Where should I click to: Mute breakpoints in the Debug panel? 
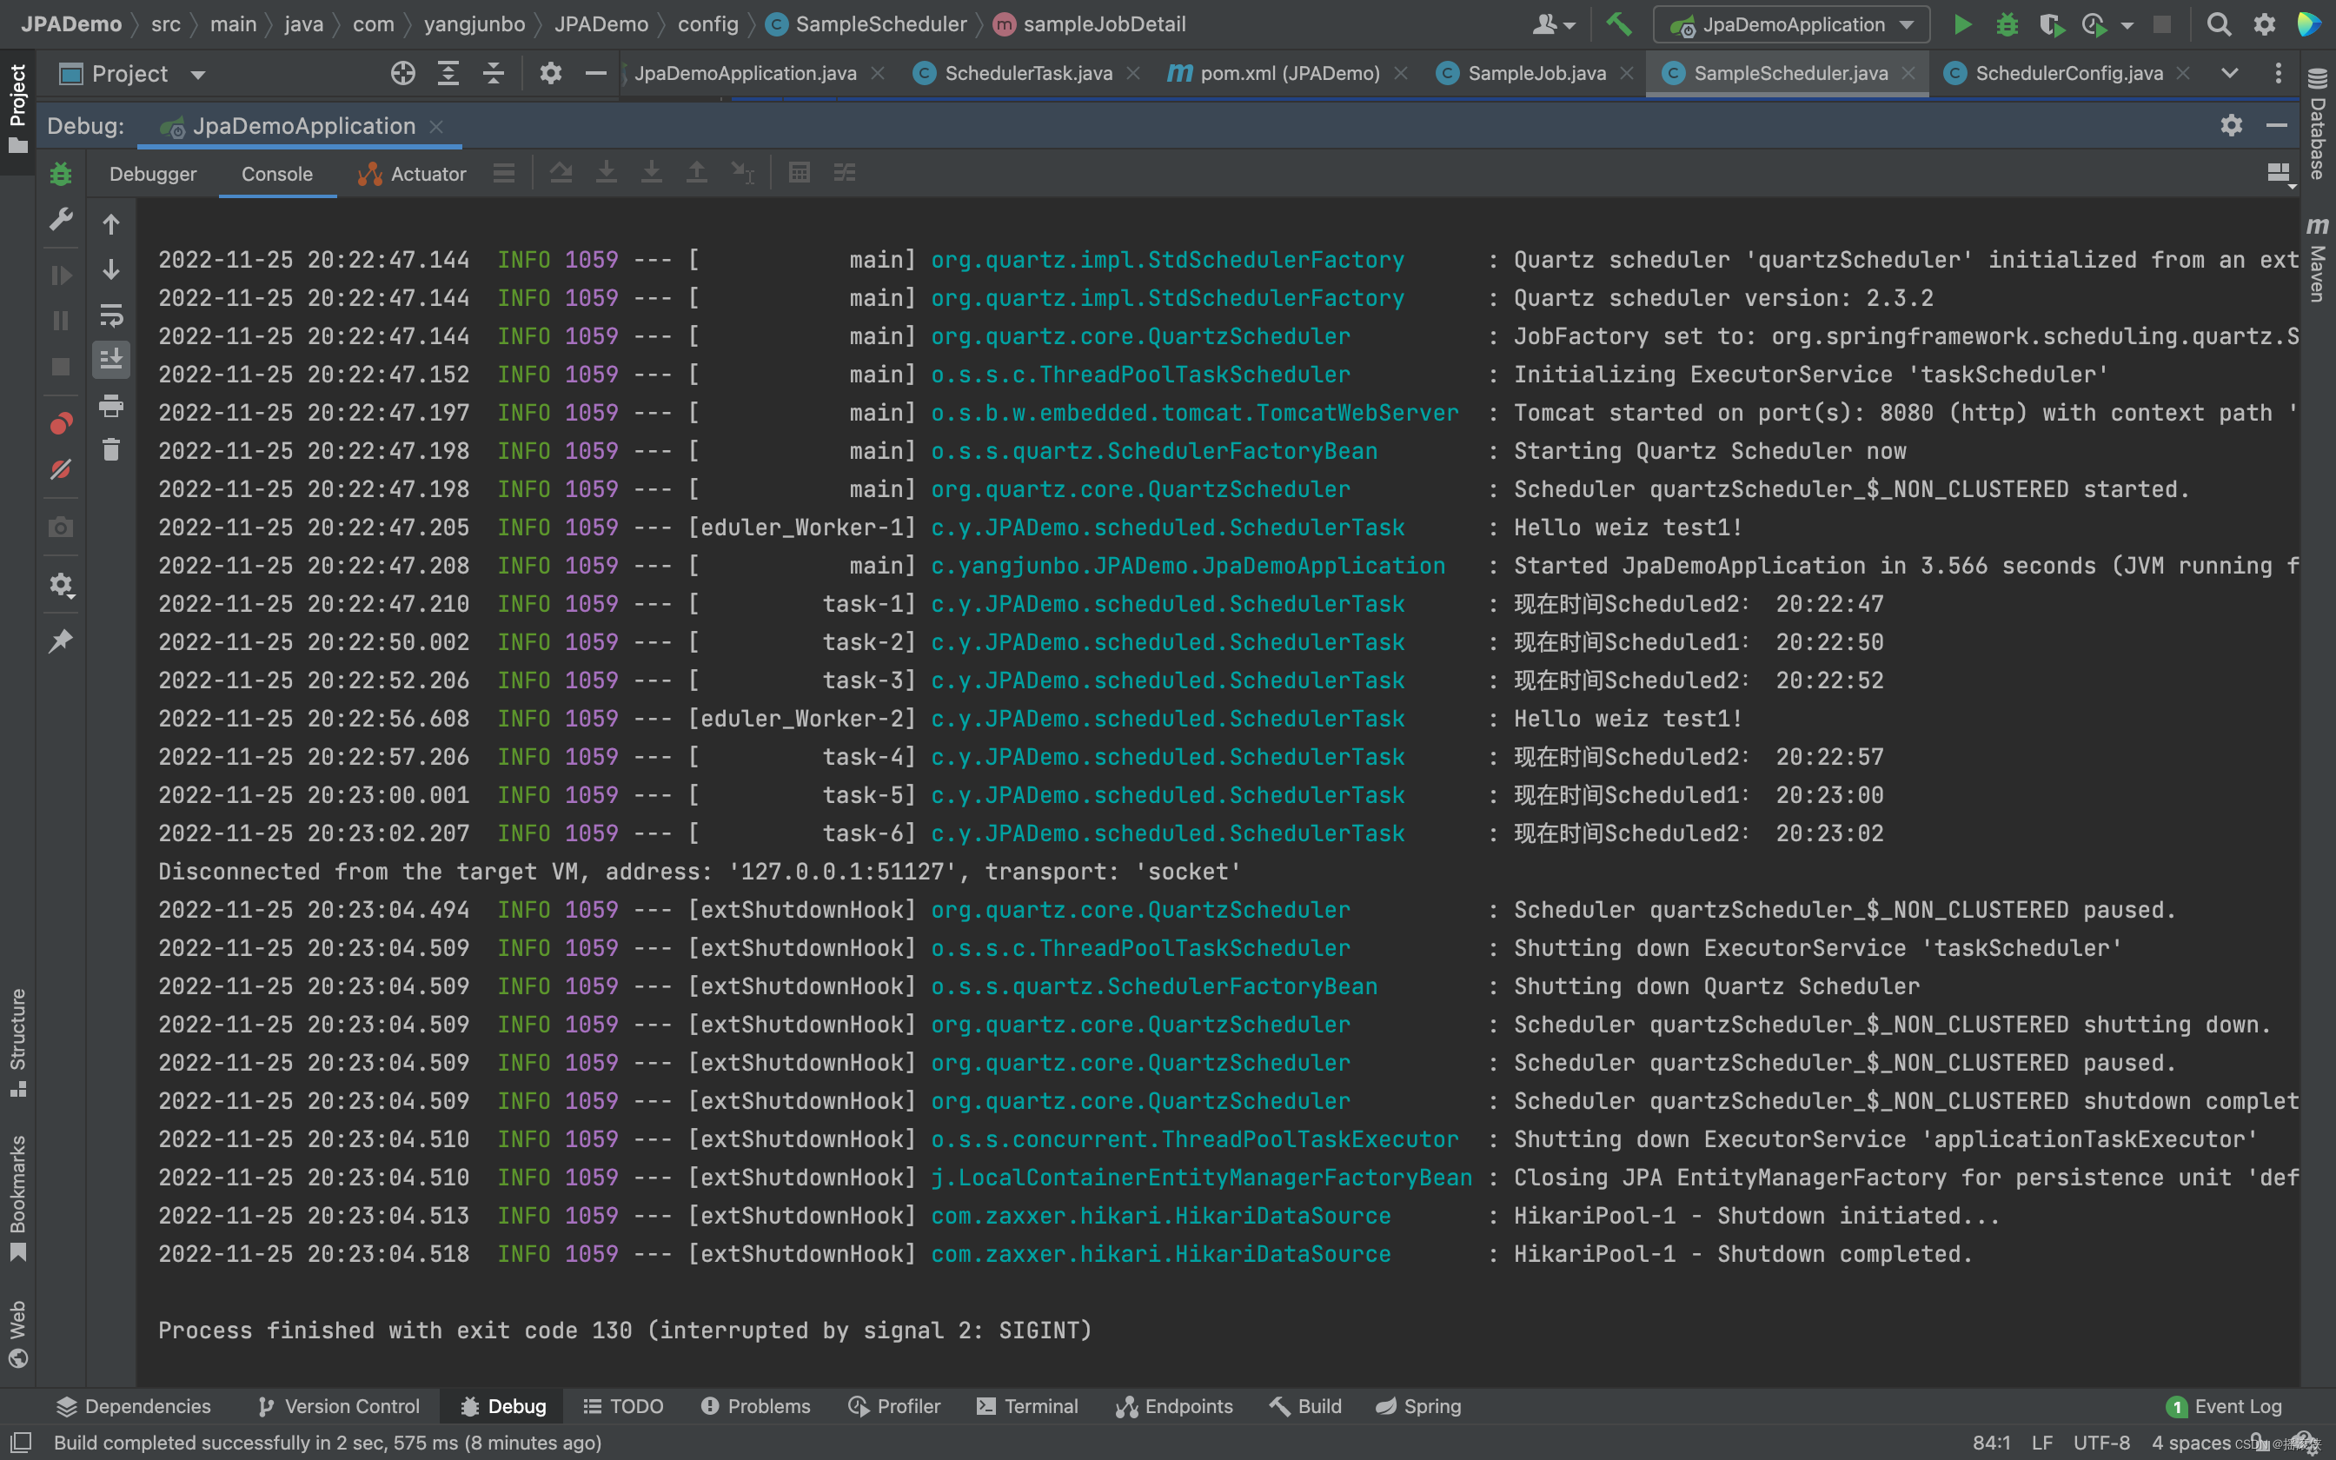click(x=61, y=470)
